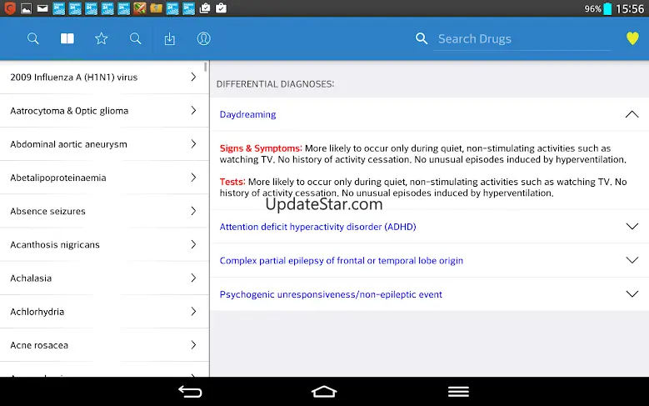Viewport: 649px width, 406px height.
Task: Open the user profile icon
Action: pos(203,38)
